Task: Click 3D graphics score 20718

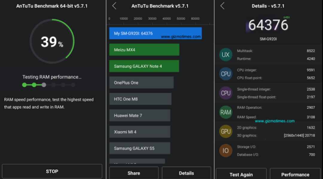Action: [x=310, y=135]
